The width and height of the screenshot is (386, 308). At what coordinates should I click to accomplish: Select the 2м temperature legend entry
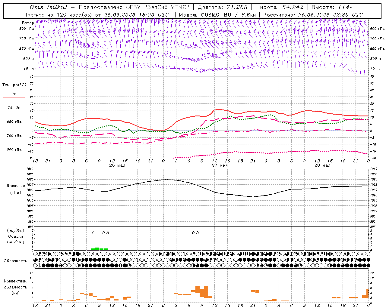(14, 94)
